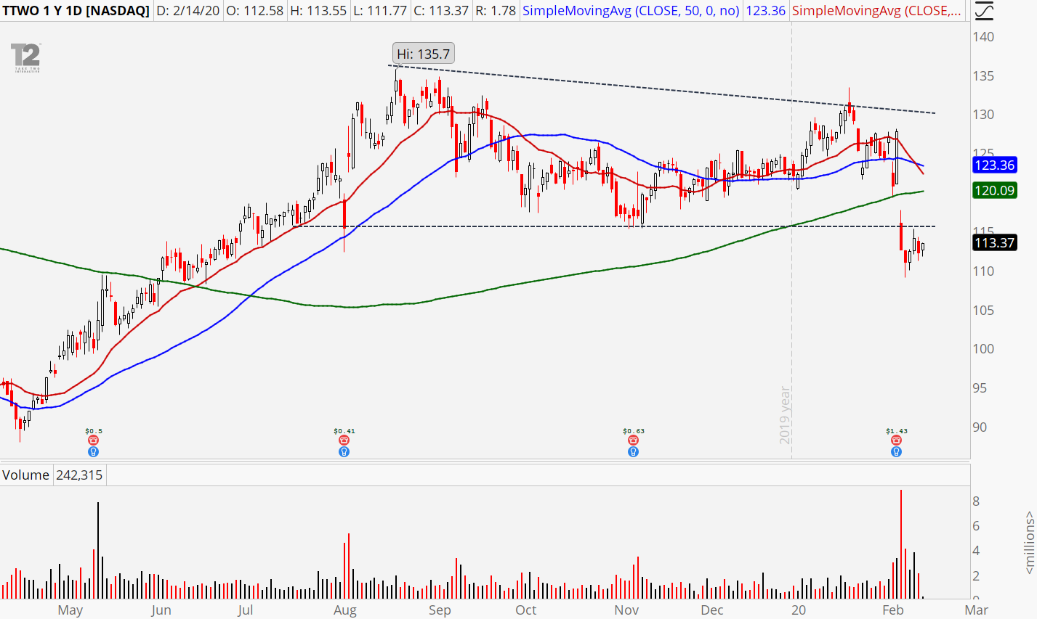Click the volume value 242,315
This screenshot has width=1037, height=619.
point(78,475)
